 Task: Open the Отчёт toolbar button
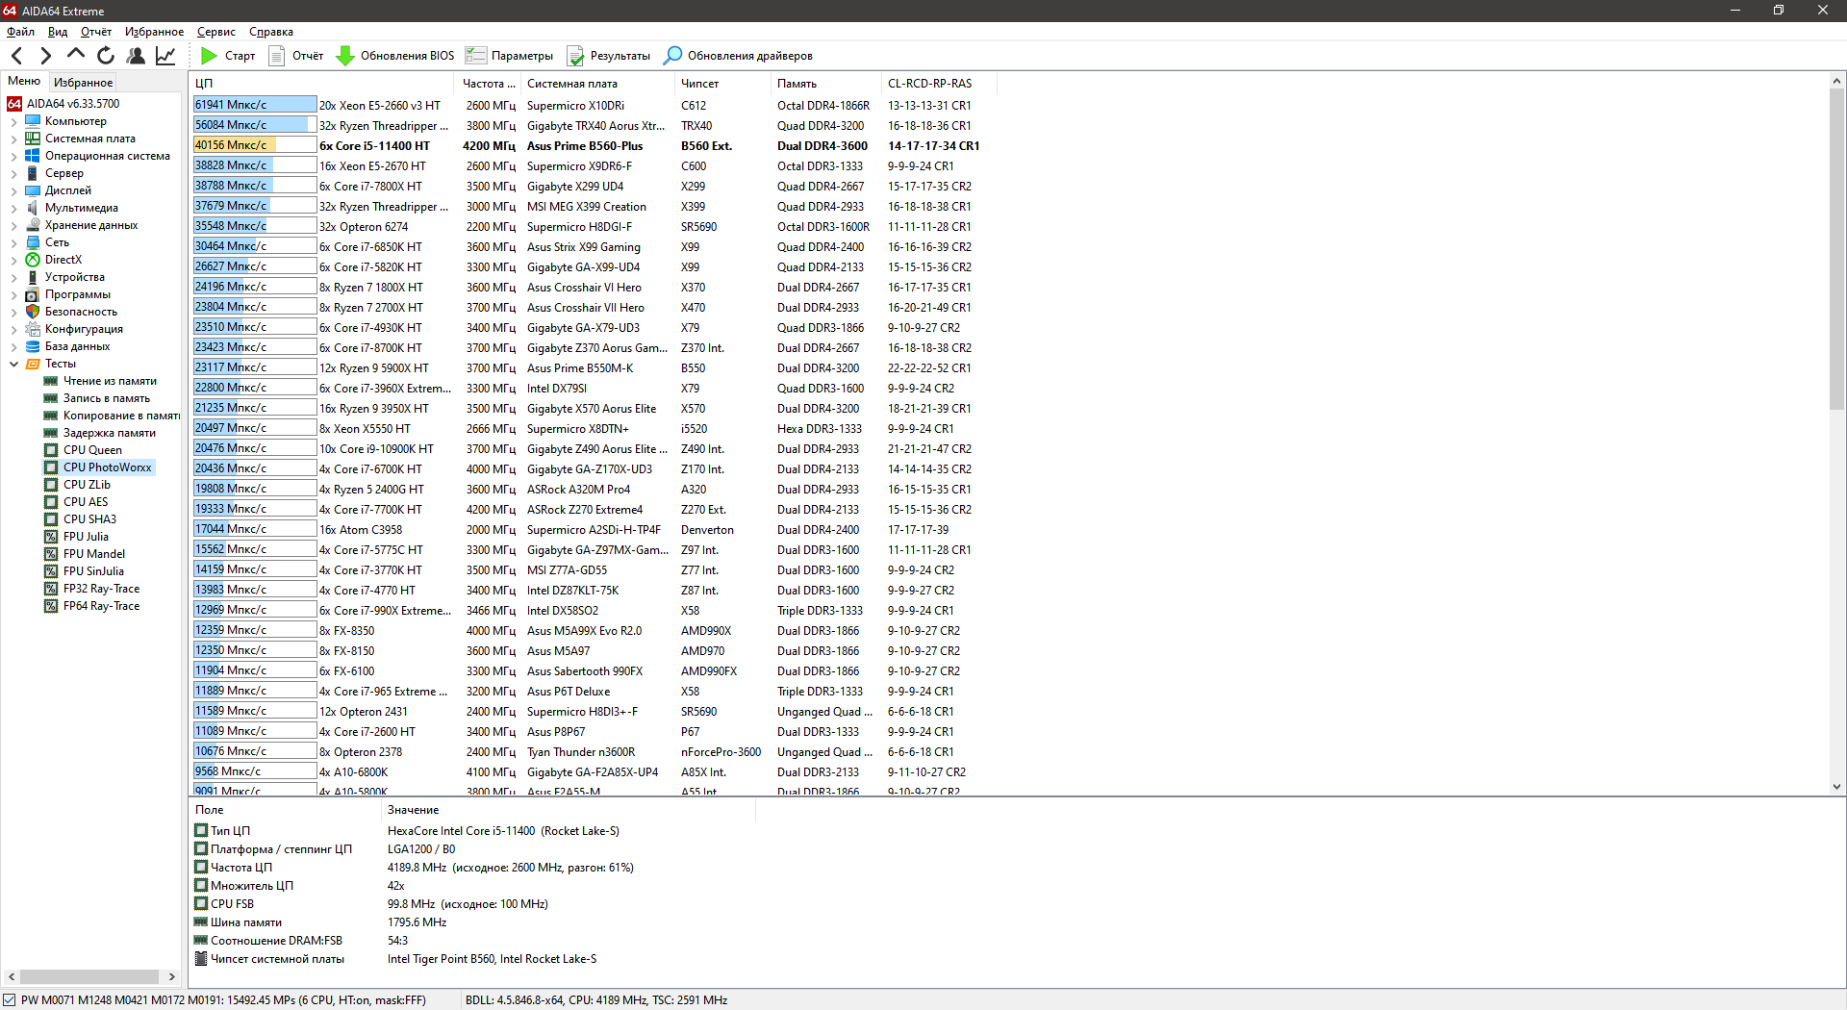(x=296, y=56)
